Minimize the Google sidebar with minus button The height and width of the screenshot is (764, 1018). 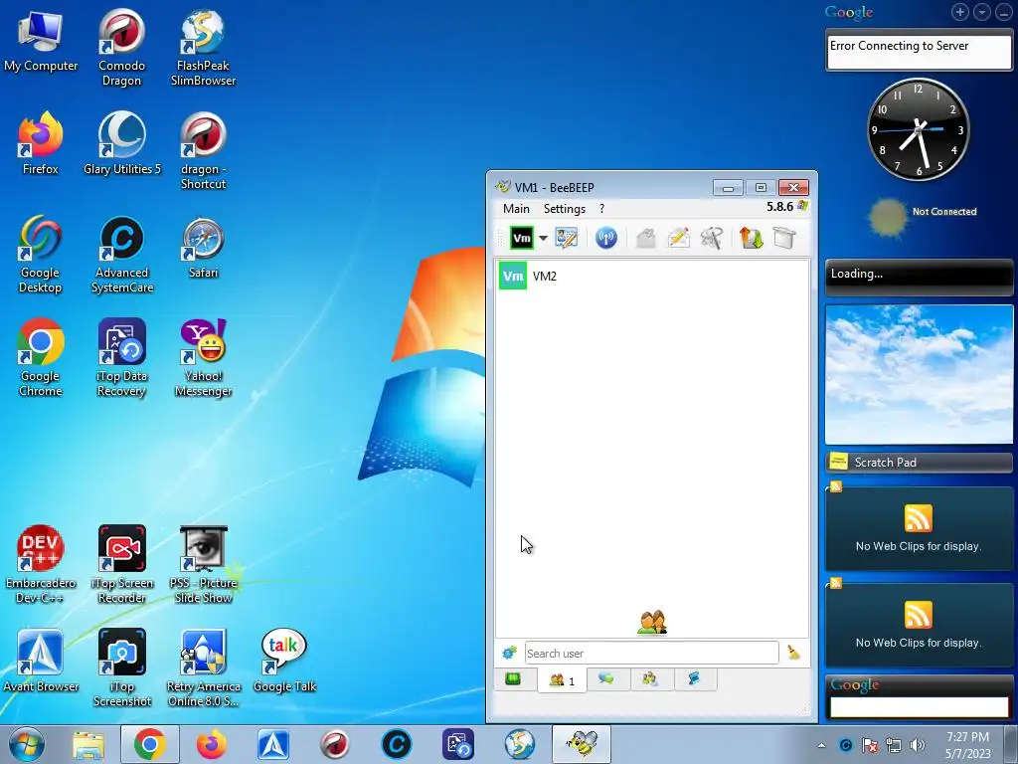click(1004, 12)
